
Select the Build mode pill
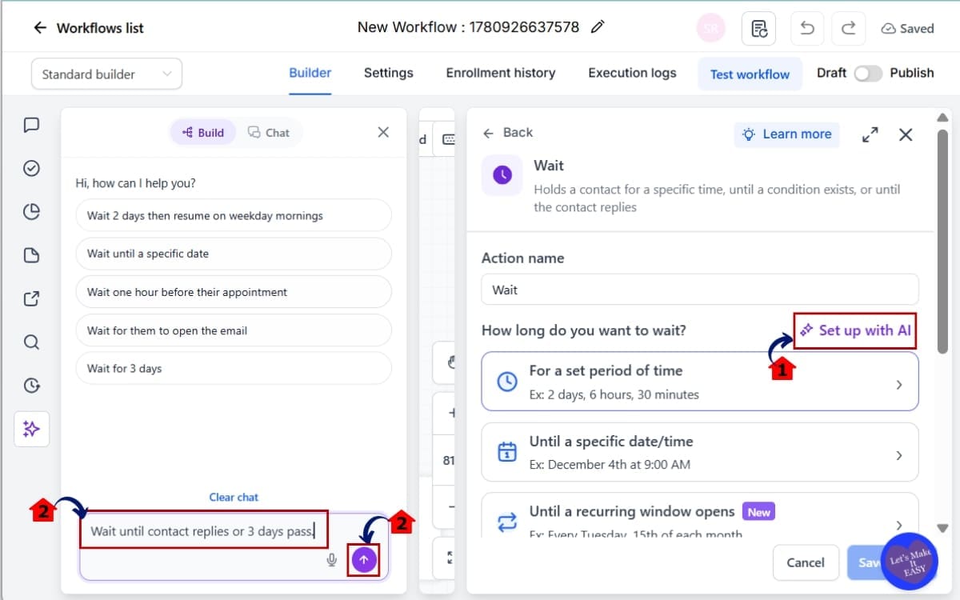coord(203,133)
